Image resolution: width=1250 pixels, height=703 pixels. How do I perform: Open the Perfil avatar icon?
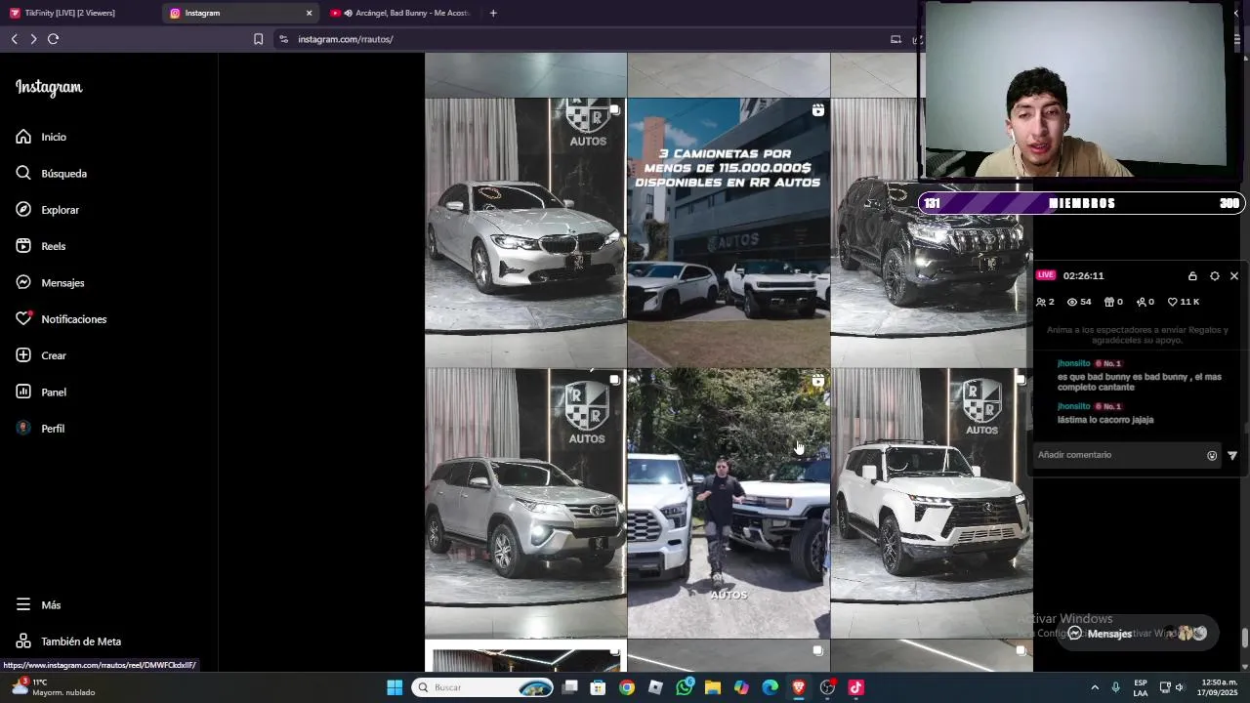click(x=23, y=428)
